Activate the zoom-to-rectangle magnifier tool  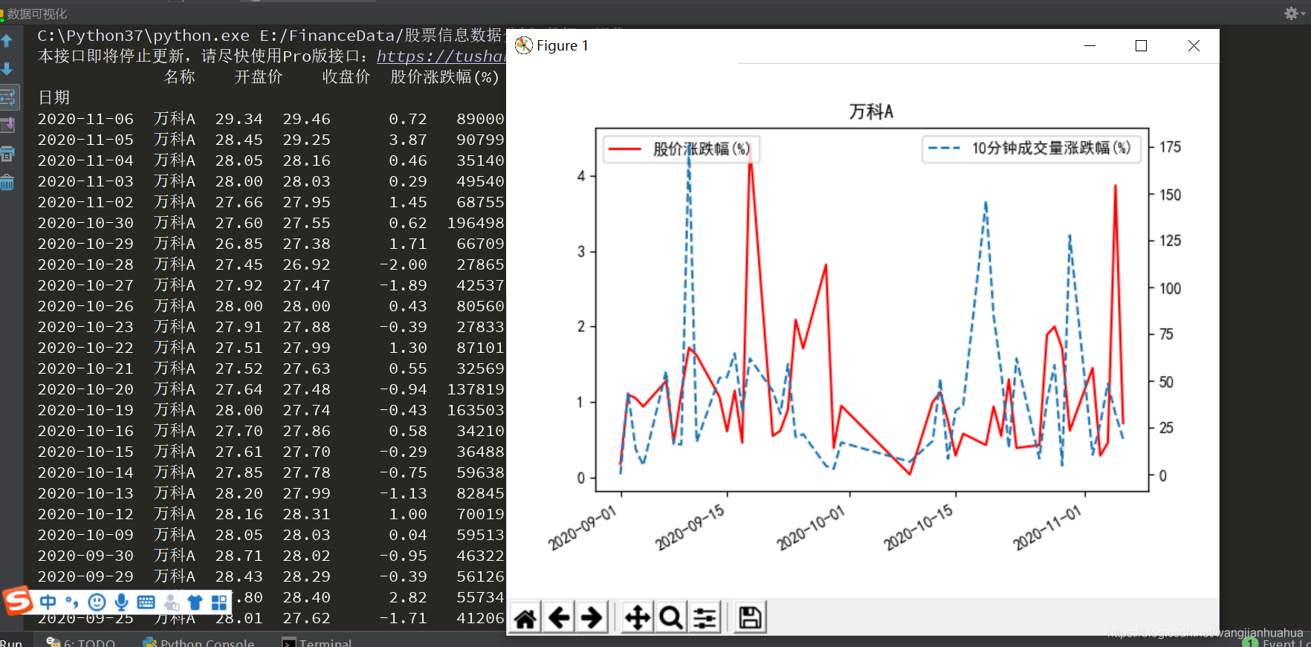point(671,618)
